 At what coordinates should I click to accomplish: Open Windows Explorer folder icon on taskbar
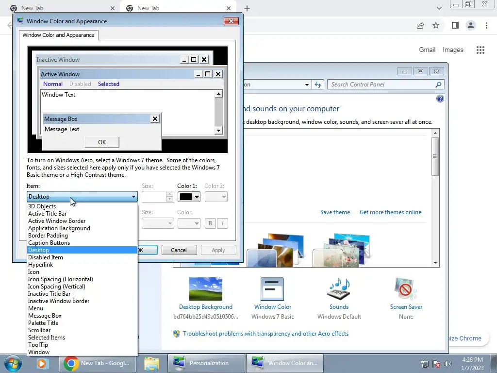[x=152, y=363]
